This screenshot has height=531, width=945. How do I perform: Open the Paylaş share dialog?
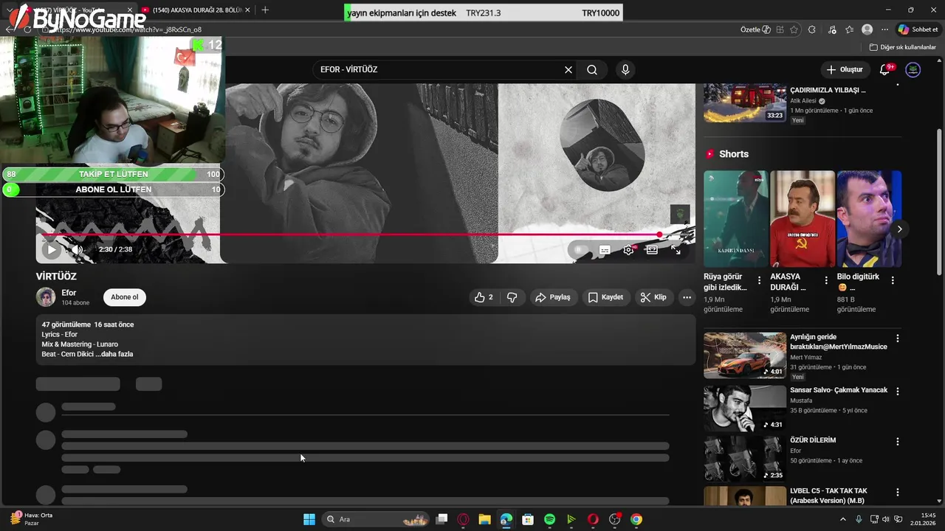[x=553, y=297]
